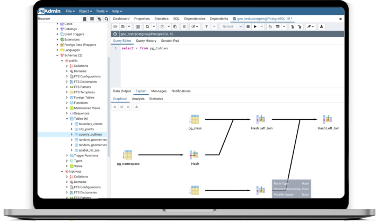Click the Filtered Rows icon in the Browser header
This screenshot has height=221, width=379.
point(99,19)
